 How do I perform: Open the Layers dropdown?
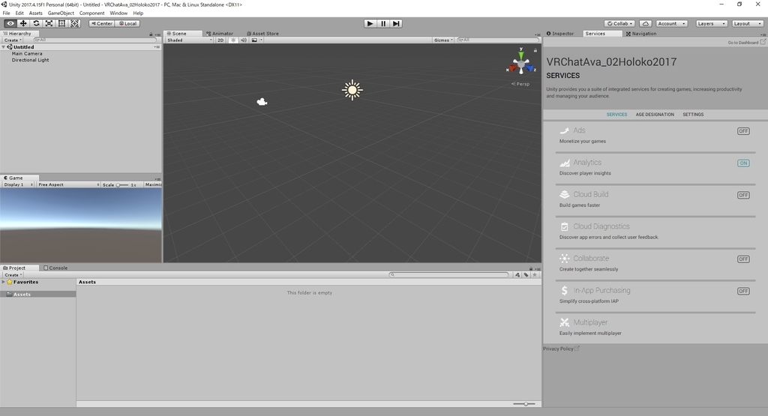pos(711,23)
